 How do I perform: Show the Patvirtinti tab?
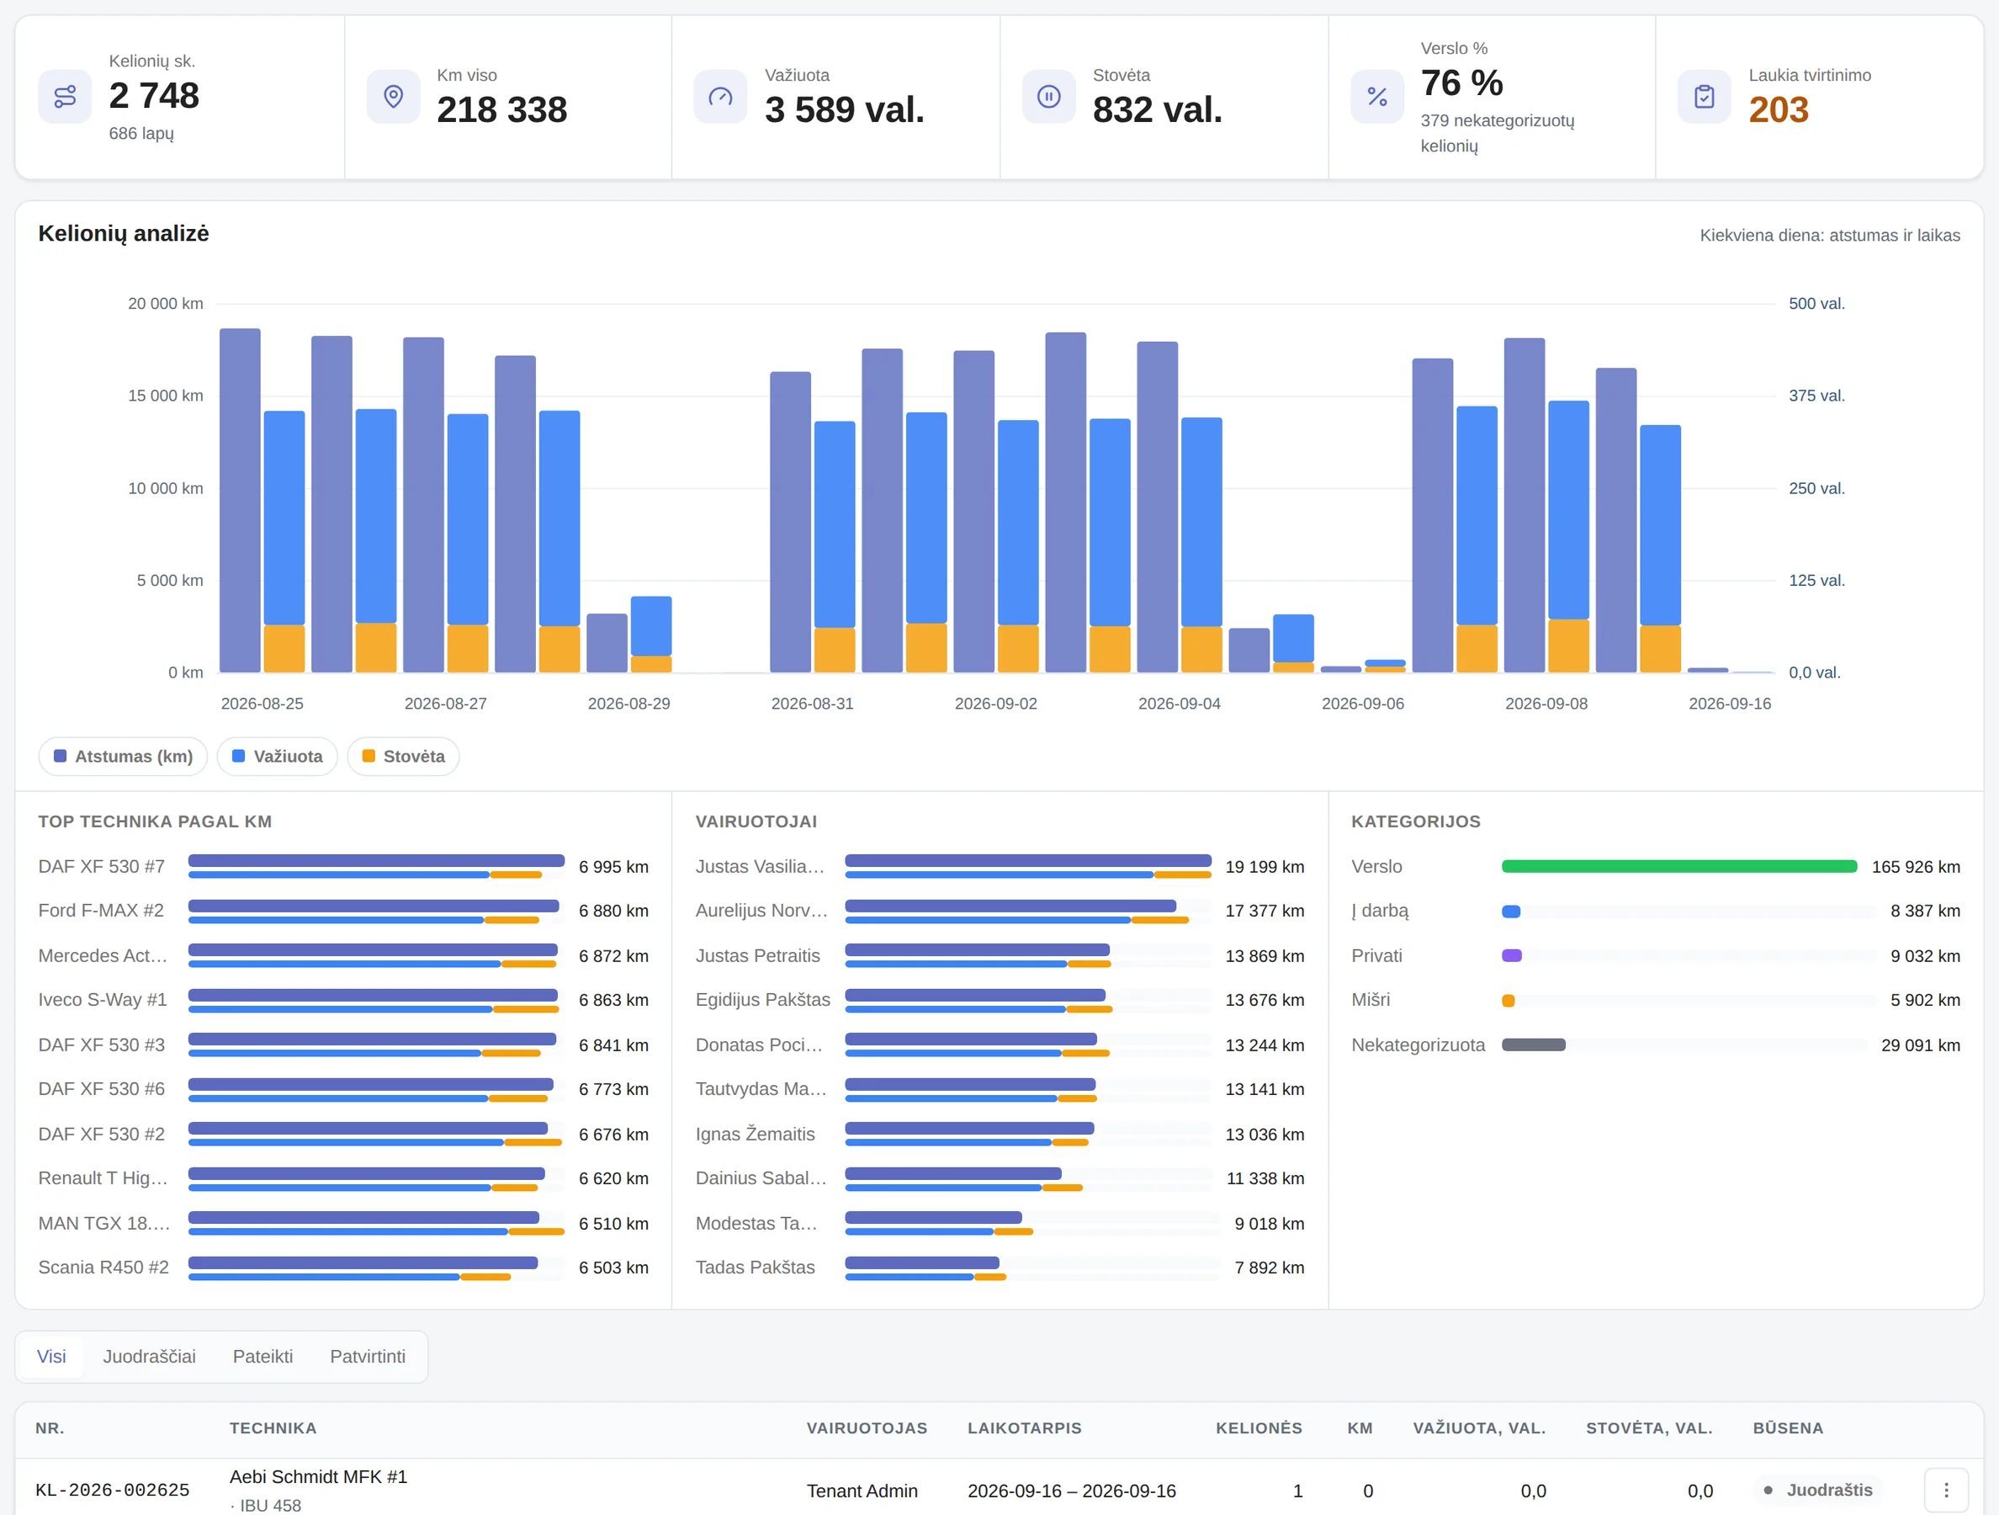[x=368, y=1356]
